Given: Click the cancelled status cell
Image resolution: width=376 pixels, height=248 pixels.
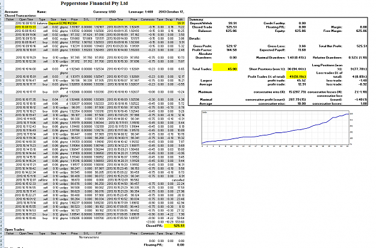Looking at the screenshot, I should click(x=178, y=180).
